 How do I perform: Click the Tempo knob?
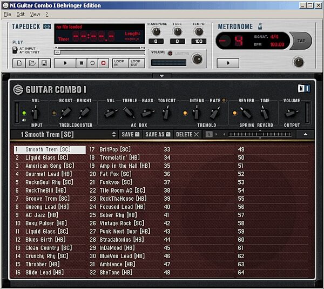click(x=199, y=31)
